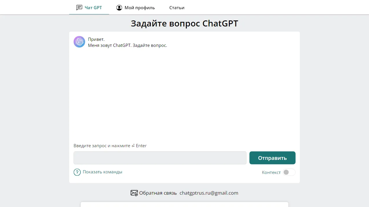Send the message with Отправить button
Viewport: 369px width, 207px height.
tap(272, 158)
